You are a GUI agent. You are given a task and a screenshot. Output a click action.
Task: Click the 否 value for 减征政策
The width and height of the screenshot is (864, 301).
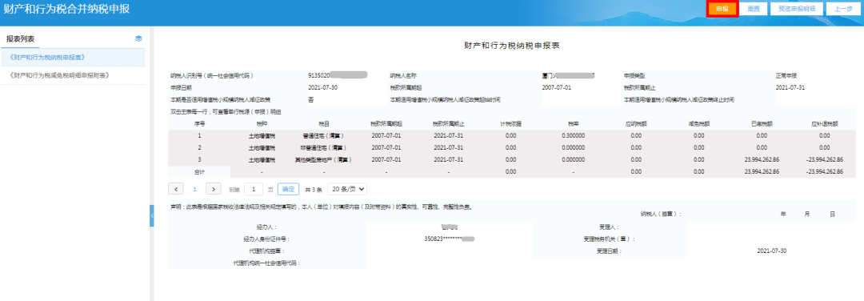click(310, 100)
